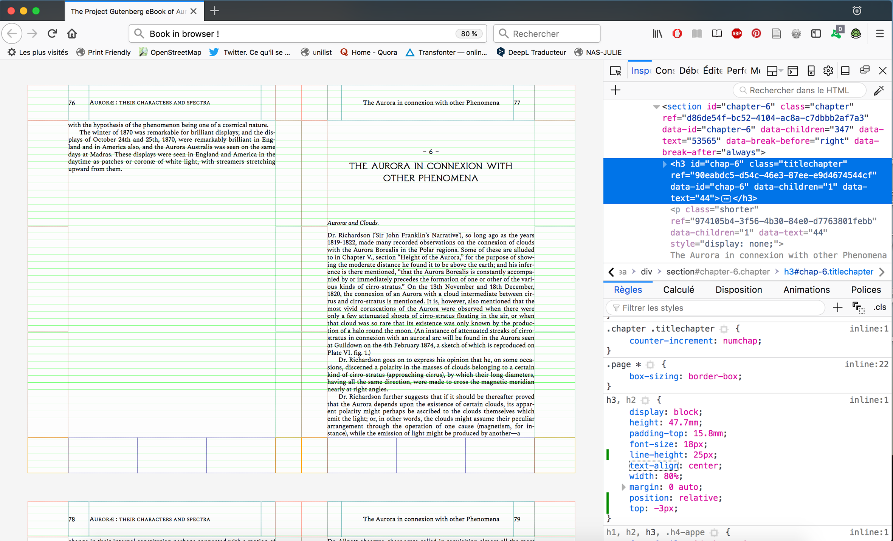Toggle responsive design mode icon
893x541 pixels.
(x=811, y=71)
